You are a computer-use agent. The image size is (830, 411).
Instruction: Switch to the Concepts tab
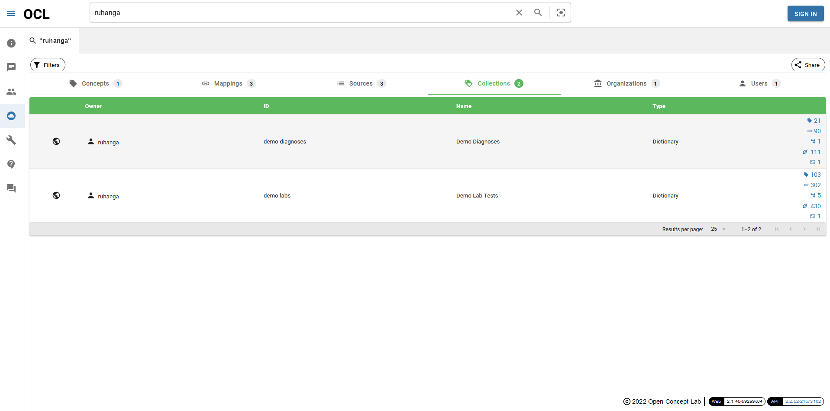95,83
